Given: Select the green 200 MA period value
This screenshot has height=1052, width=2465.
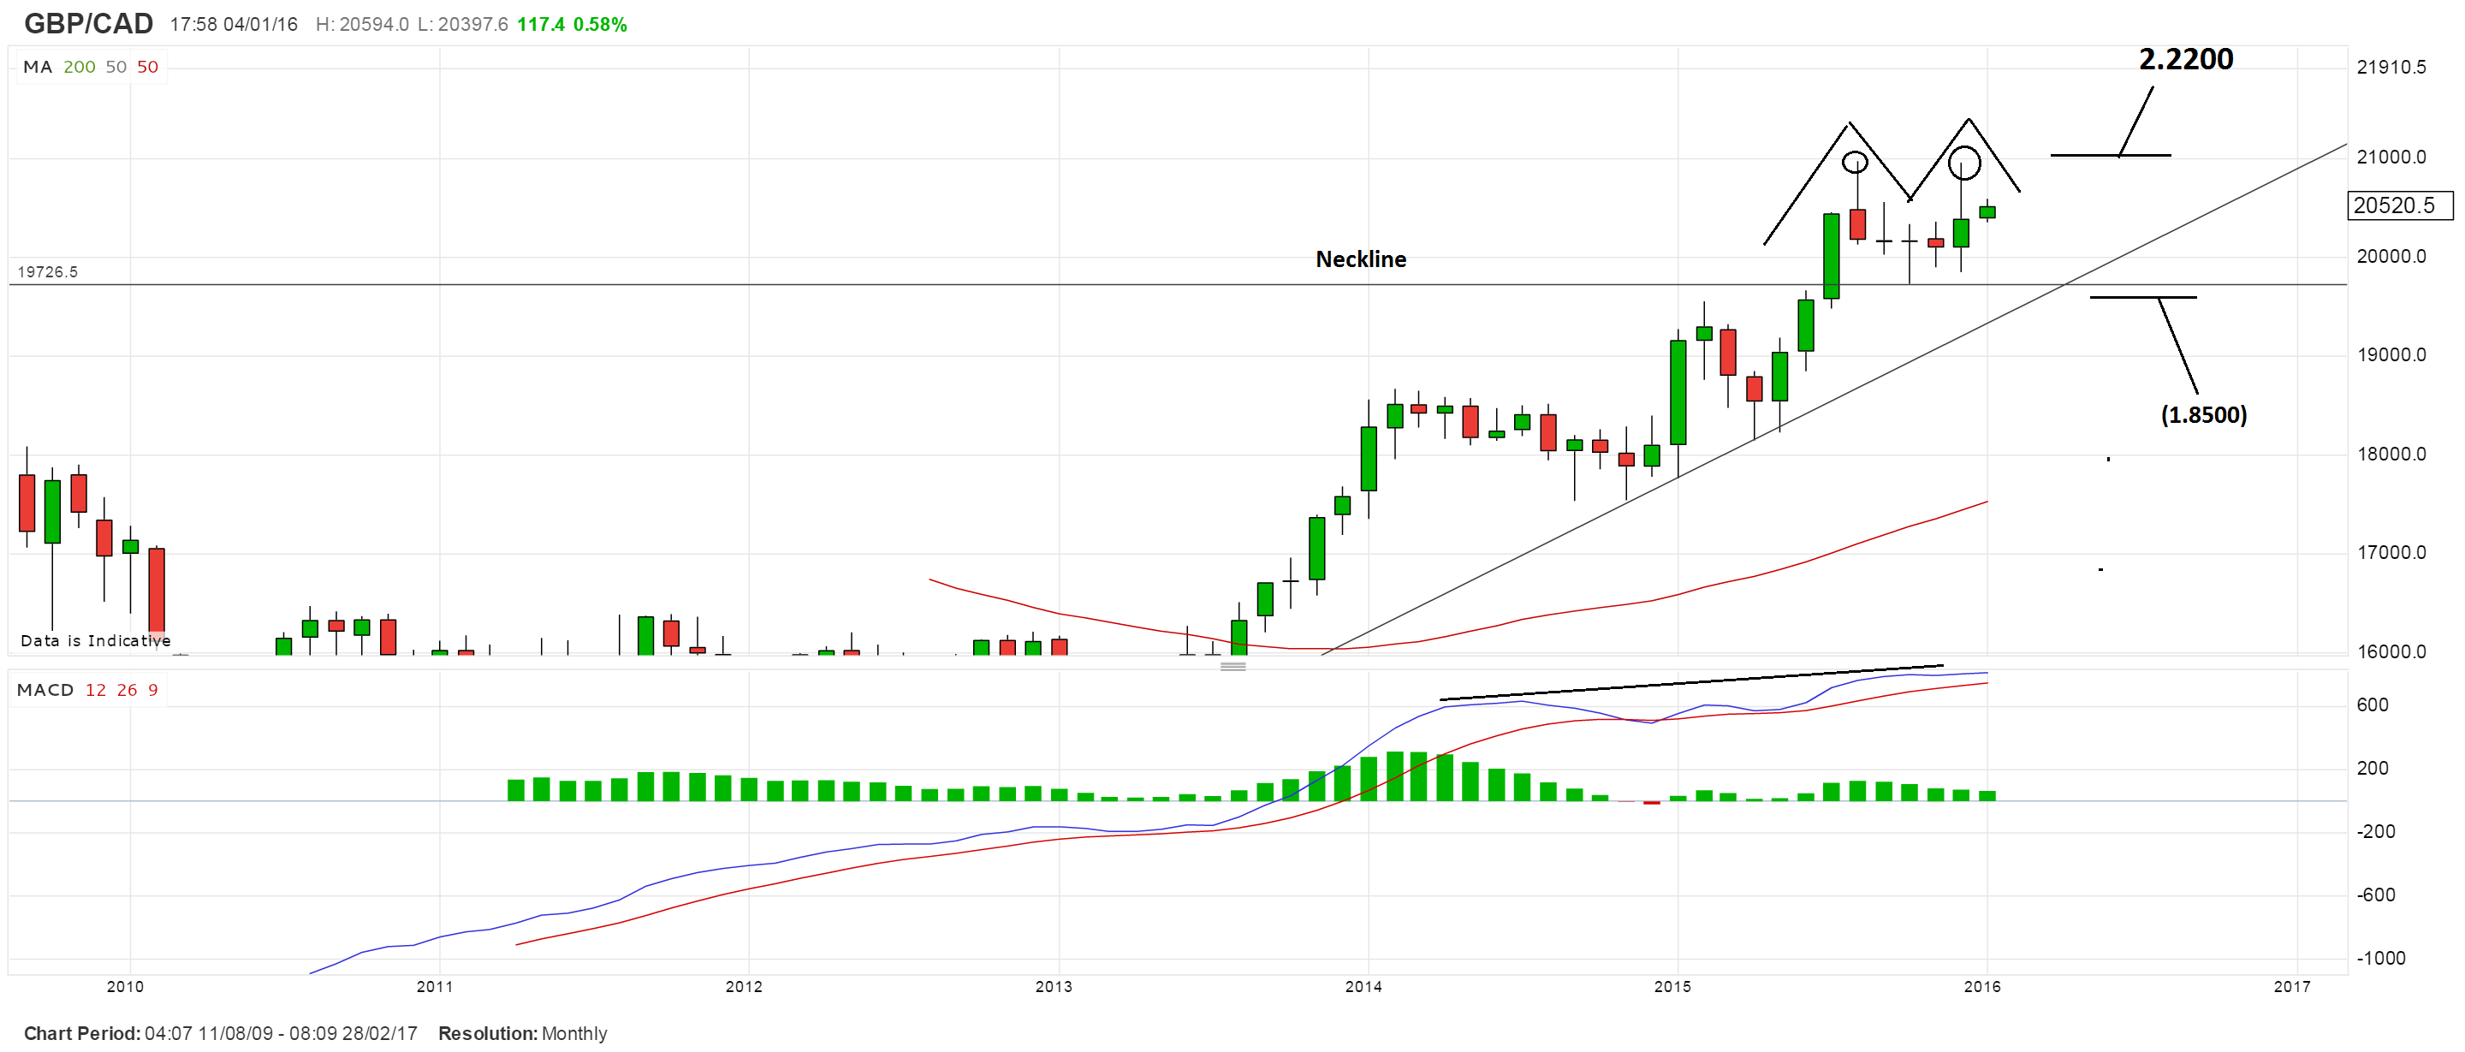Looking at the screenshot, I should tap(80, 67).
